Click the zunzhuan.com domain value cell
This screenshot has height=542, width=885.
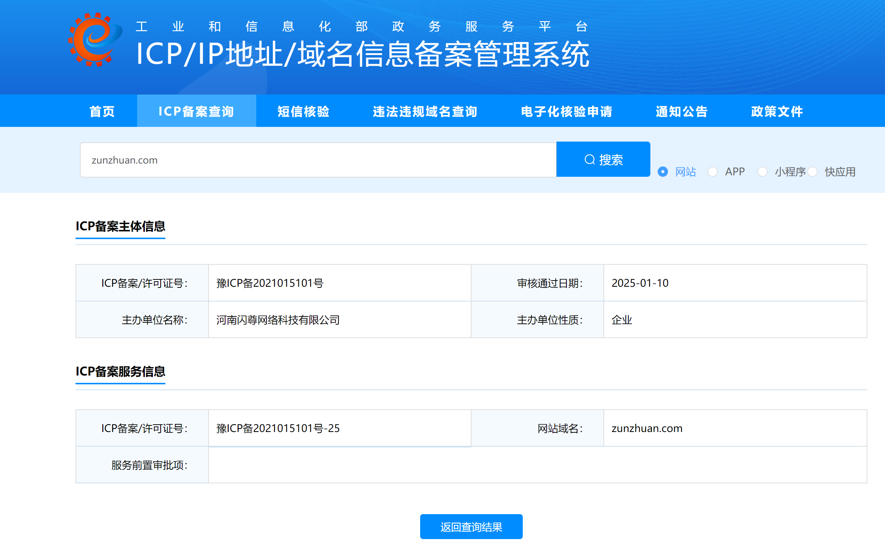(x=647, y=428)
